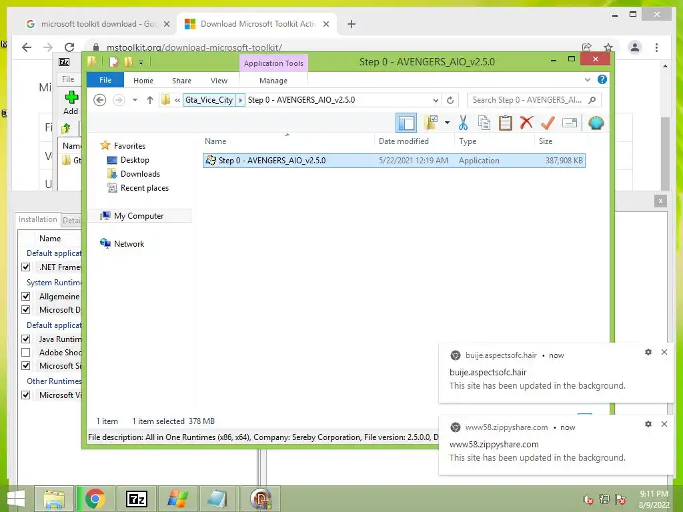Viewport: 683px width, 512px height.
Task: Go up one folder level in Explorer
Action: click(x=150, y=100)
